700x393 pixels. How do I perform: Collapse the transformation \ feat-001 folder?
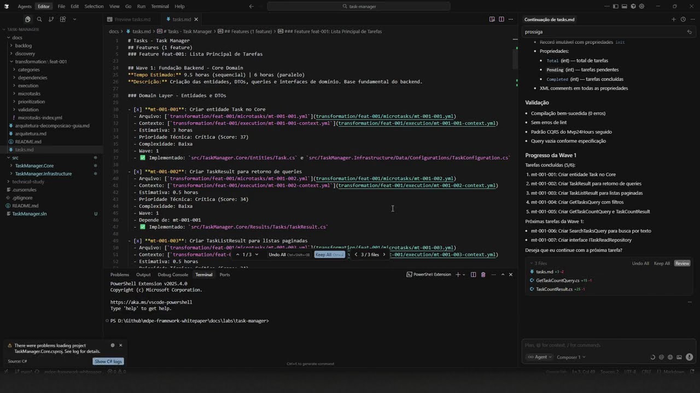(41, 62)
